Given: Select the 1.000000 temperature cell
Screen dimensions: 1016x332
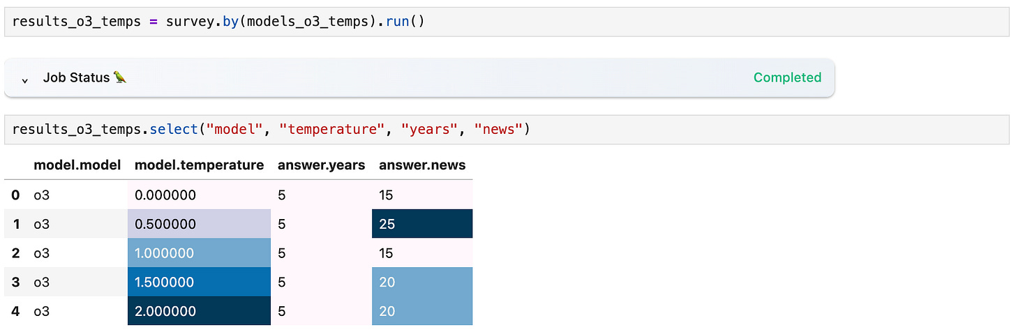Looking at the screenshot, I should pyautogui.click(x=199, y=252).
